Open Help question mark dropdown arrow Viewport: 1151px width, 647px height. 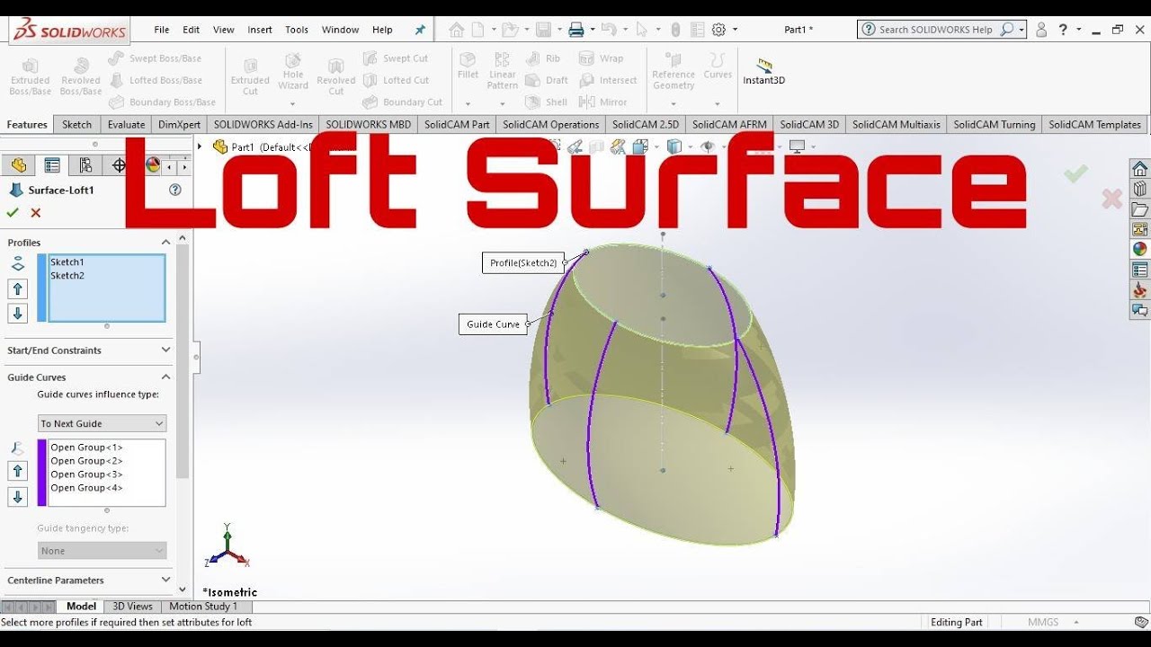(x=1078, y=30)
